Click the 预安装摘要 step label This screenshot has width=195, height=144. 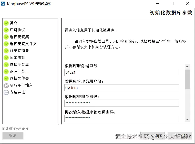19,51
